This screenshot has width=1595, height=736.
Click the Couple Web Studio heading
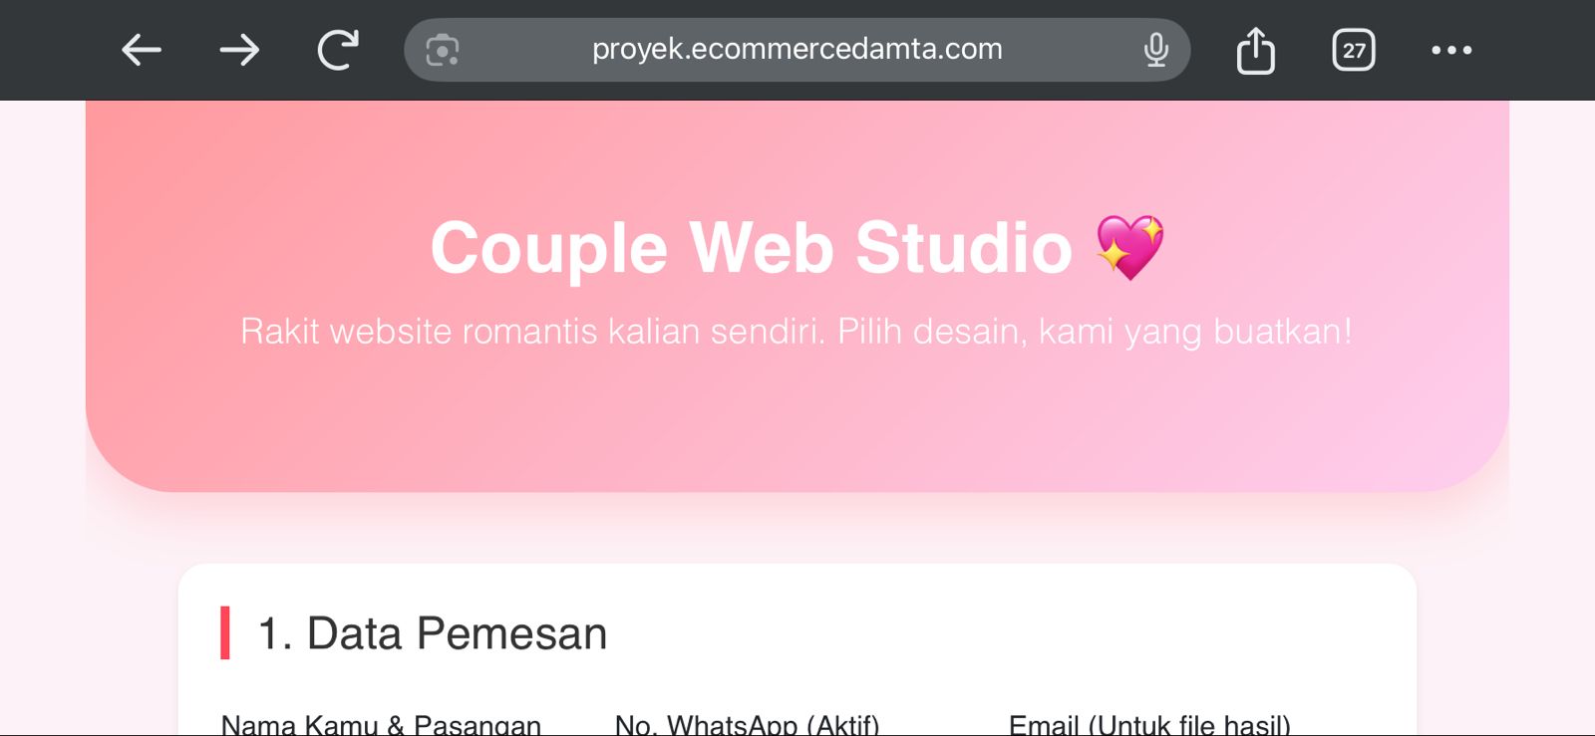pyautogui.click(x=752, y=247)
